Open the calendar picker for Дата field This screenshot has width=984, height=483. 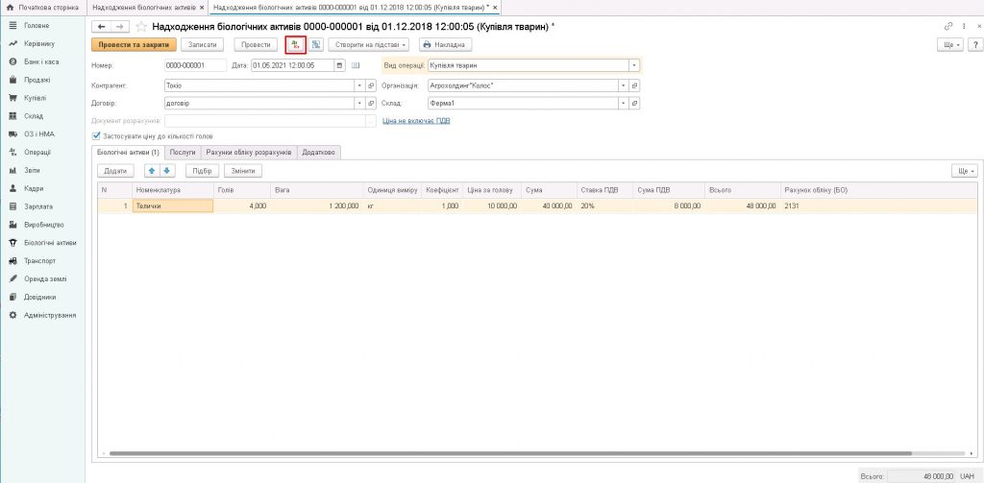pyautogui.click(x=338, y=65)
